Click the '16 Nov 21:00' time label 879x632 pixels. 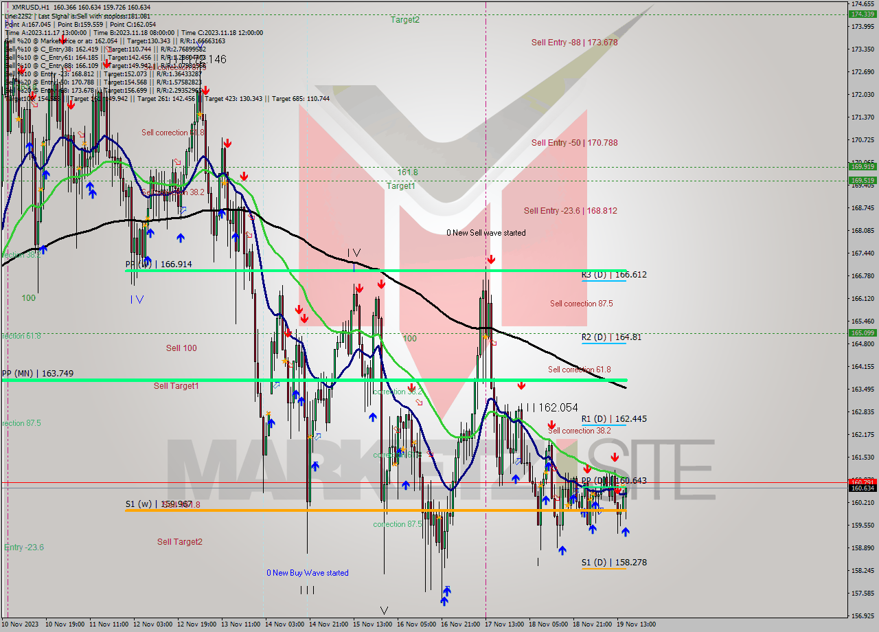460,624
